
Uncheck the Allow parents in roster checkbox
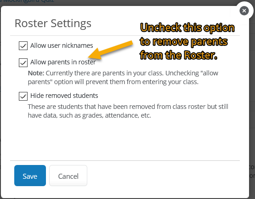(x=23, y=63)
